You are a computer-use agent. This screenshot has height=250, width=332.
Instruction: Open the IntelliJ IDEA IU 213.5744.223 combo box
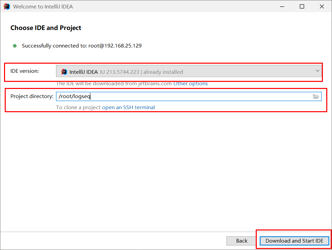point(189,71)
